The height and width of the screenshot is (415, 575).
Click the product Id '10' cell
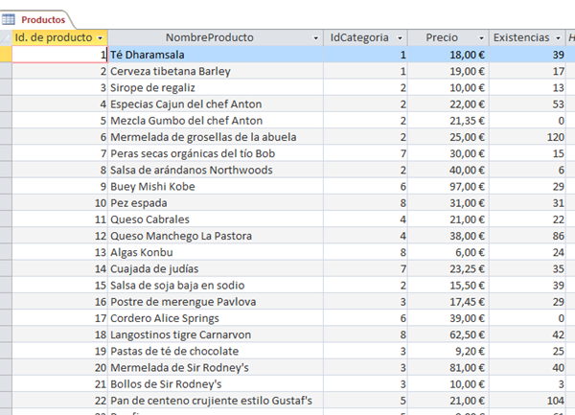point(59,203)
